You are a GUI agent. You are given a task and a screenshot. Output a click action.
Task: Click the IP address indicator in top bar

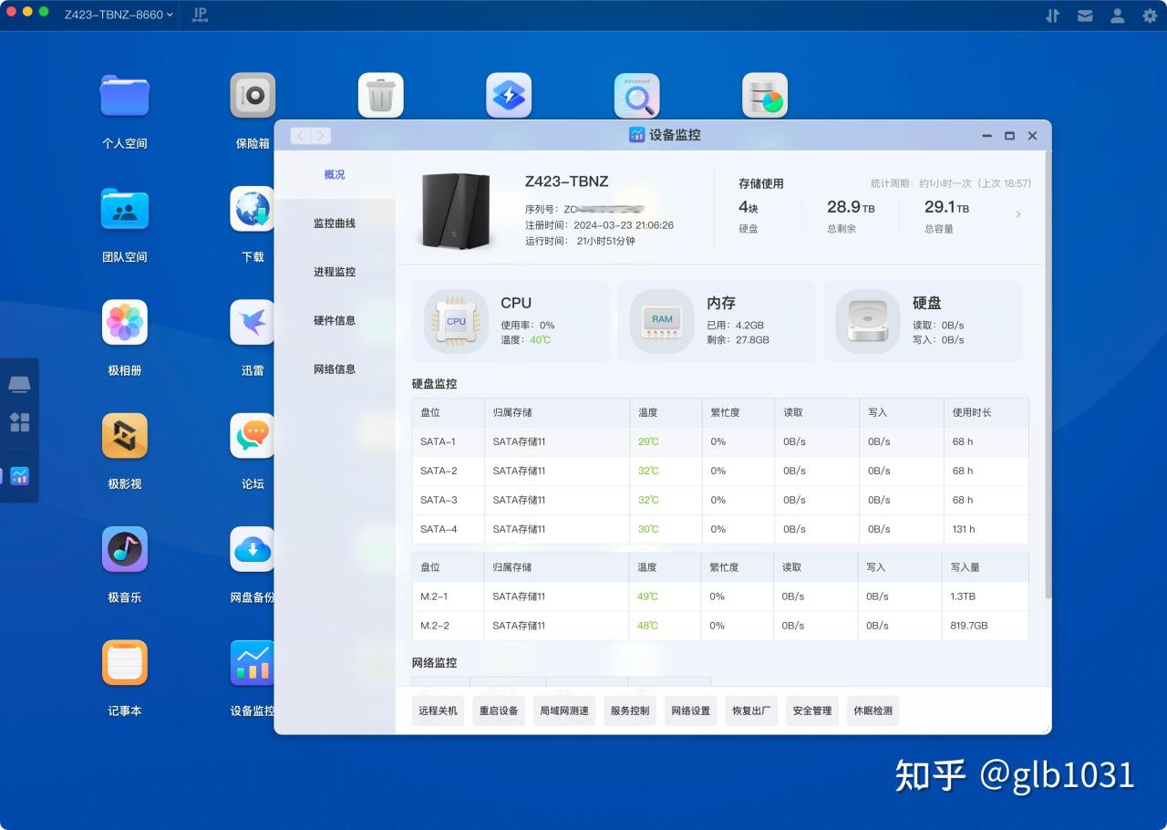coord(199,15)
